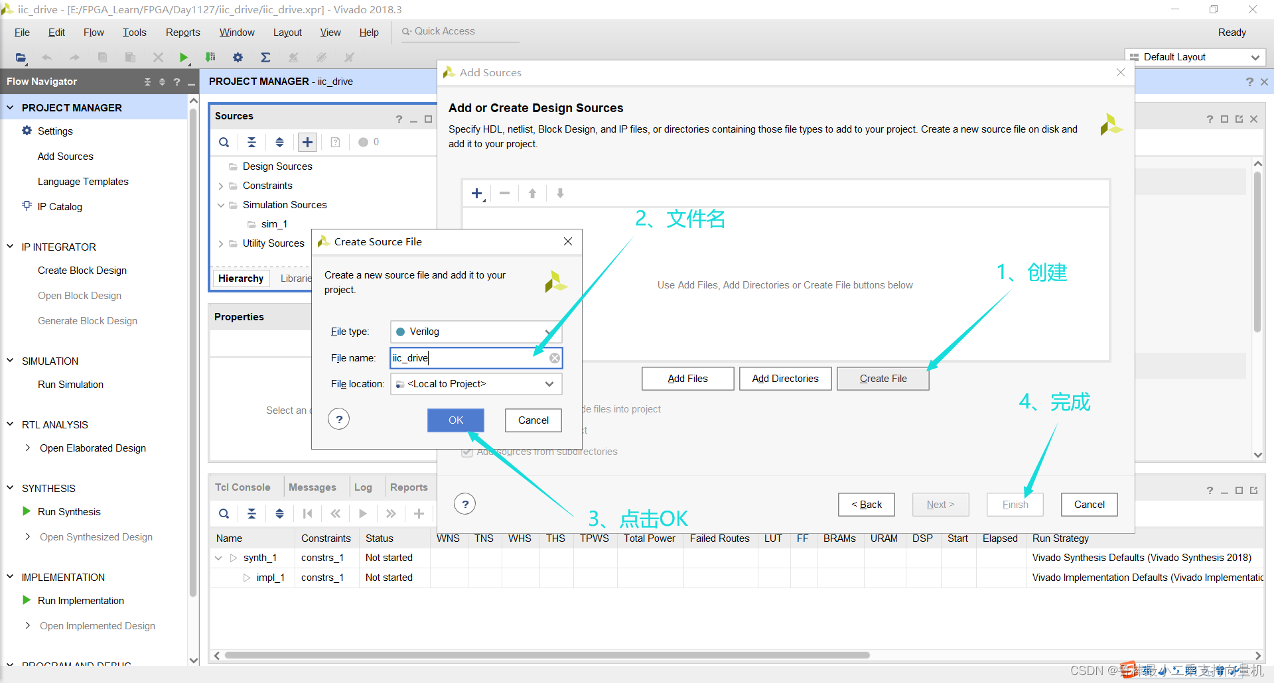Click the Sigma report toolbar icon

tap(265, 58)
